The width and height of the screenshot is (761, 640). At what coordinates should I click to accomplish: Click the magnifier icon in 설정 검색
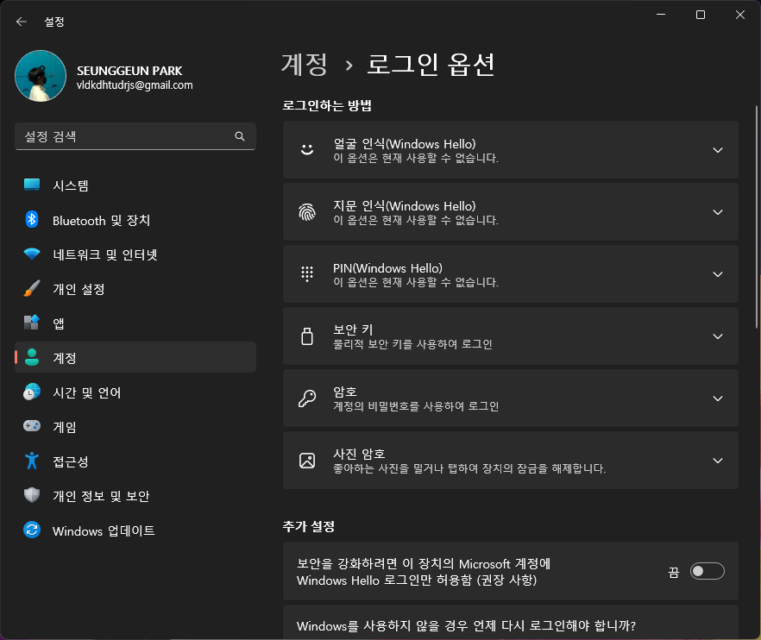coord(240,136)
